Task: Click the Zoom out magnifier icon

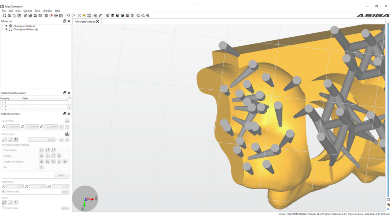Action: [x=143, y=15]
